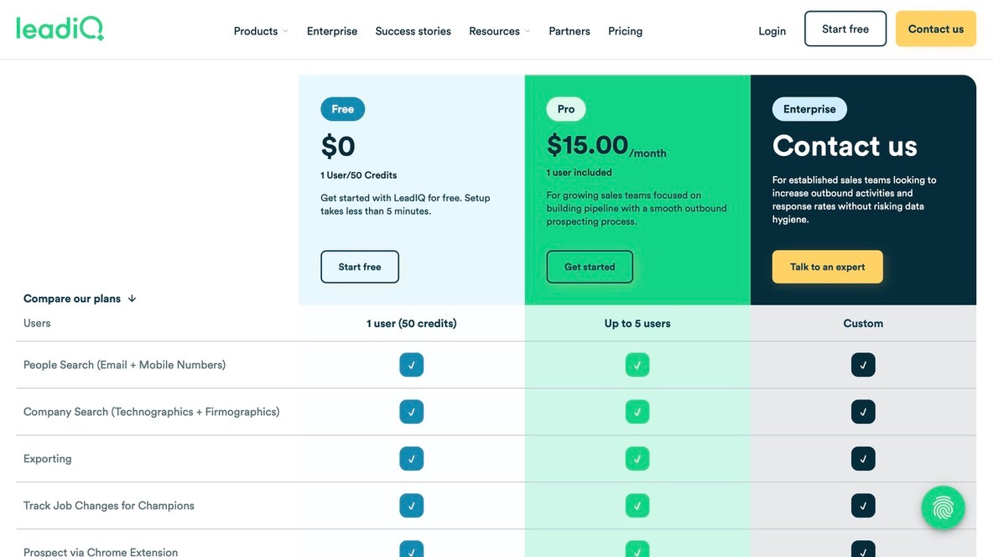This screenshot has width=993, height=557.
Task: Click the 'Custom' users cell
Action: (x=863, y=323)
